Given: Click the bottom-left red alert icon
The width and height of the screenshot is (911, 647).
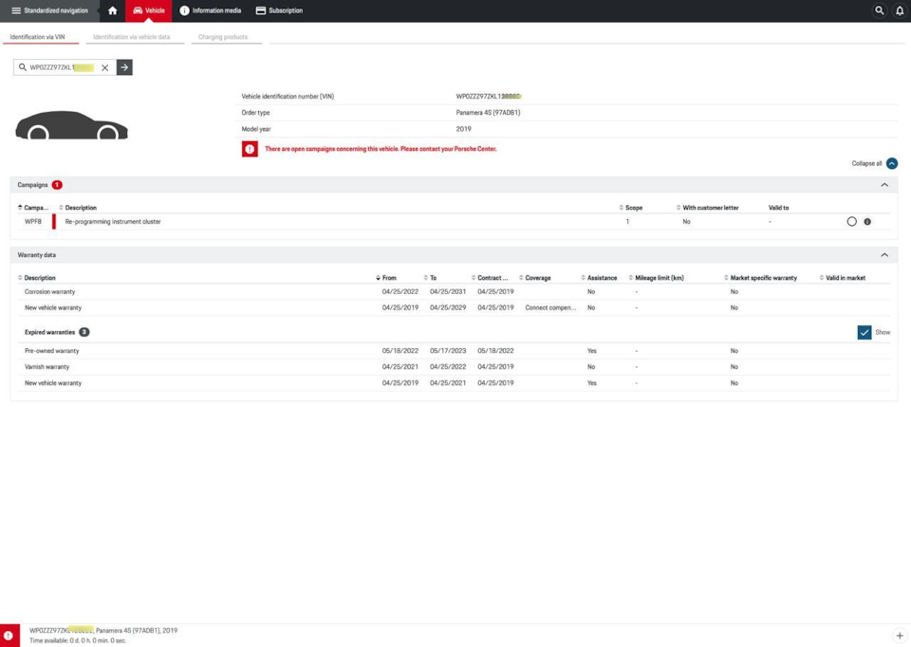Looking at the screenshot, I should 9,636.
